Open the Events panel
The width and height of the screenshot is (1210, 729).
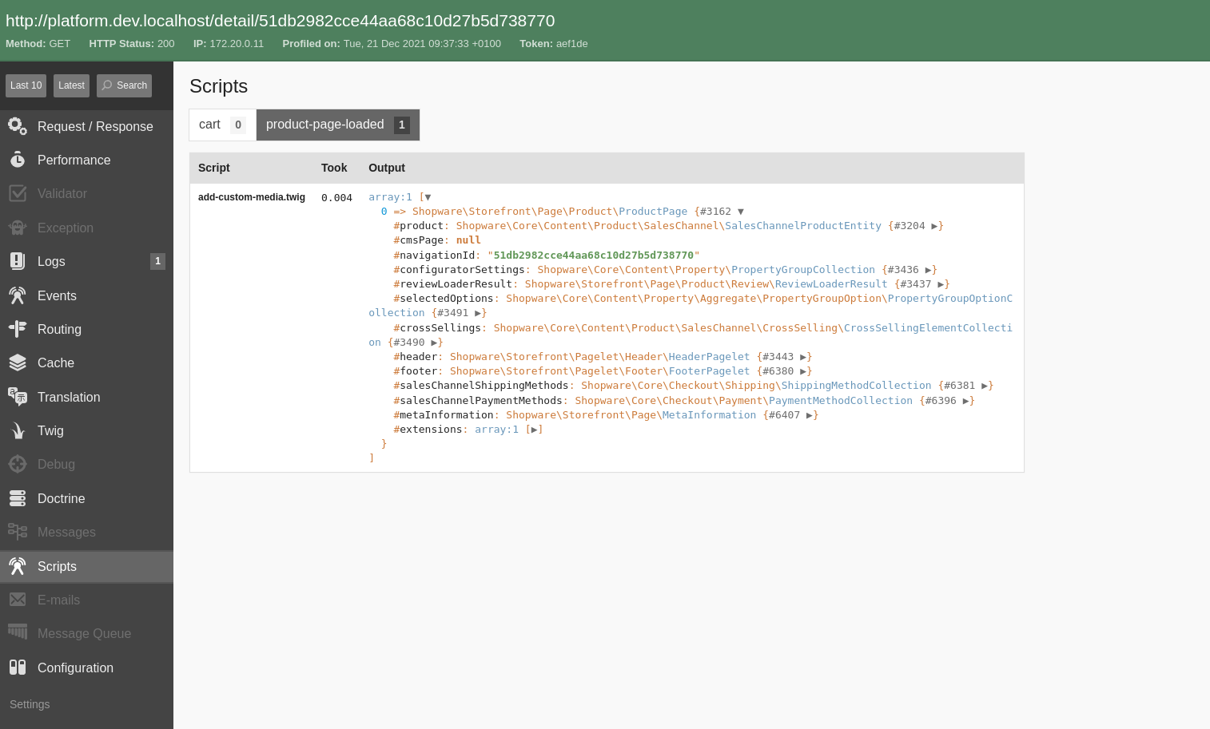point(57,295)
